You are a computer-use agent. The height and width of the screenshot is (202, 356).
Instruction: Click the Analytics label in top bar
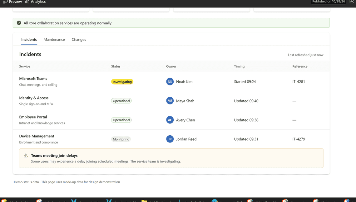coord(38,2)
